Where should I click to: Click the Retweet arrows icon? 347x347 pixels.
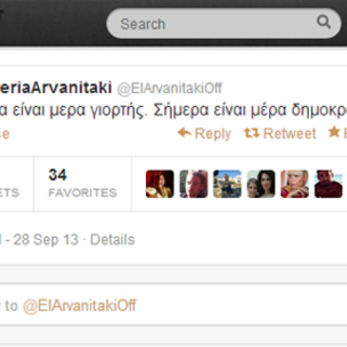click(252, 133)
